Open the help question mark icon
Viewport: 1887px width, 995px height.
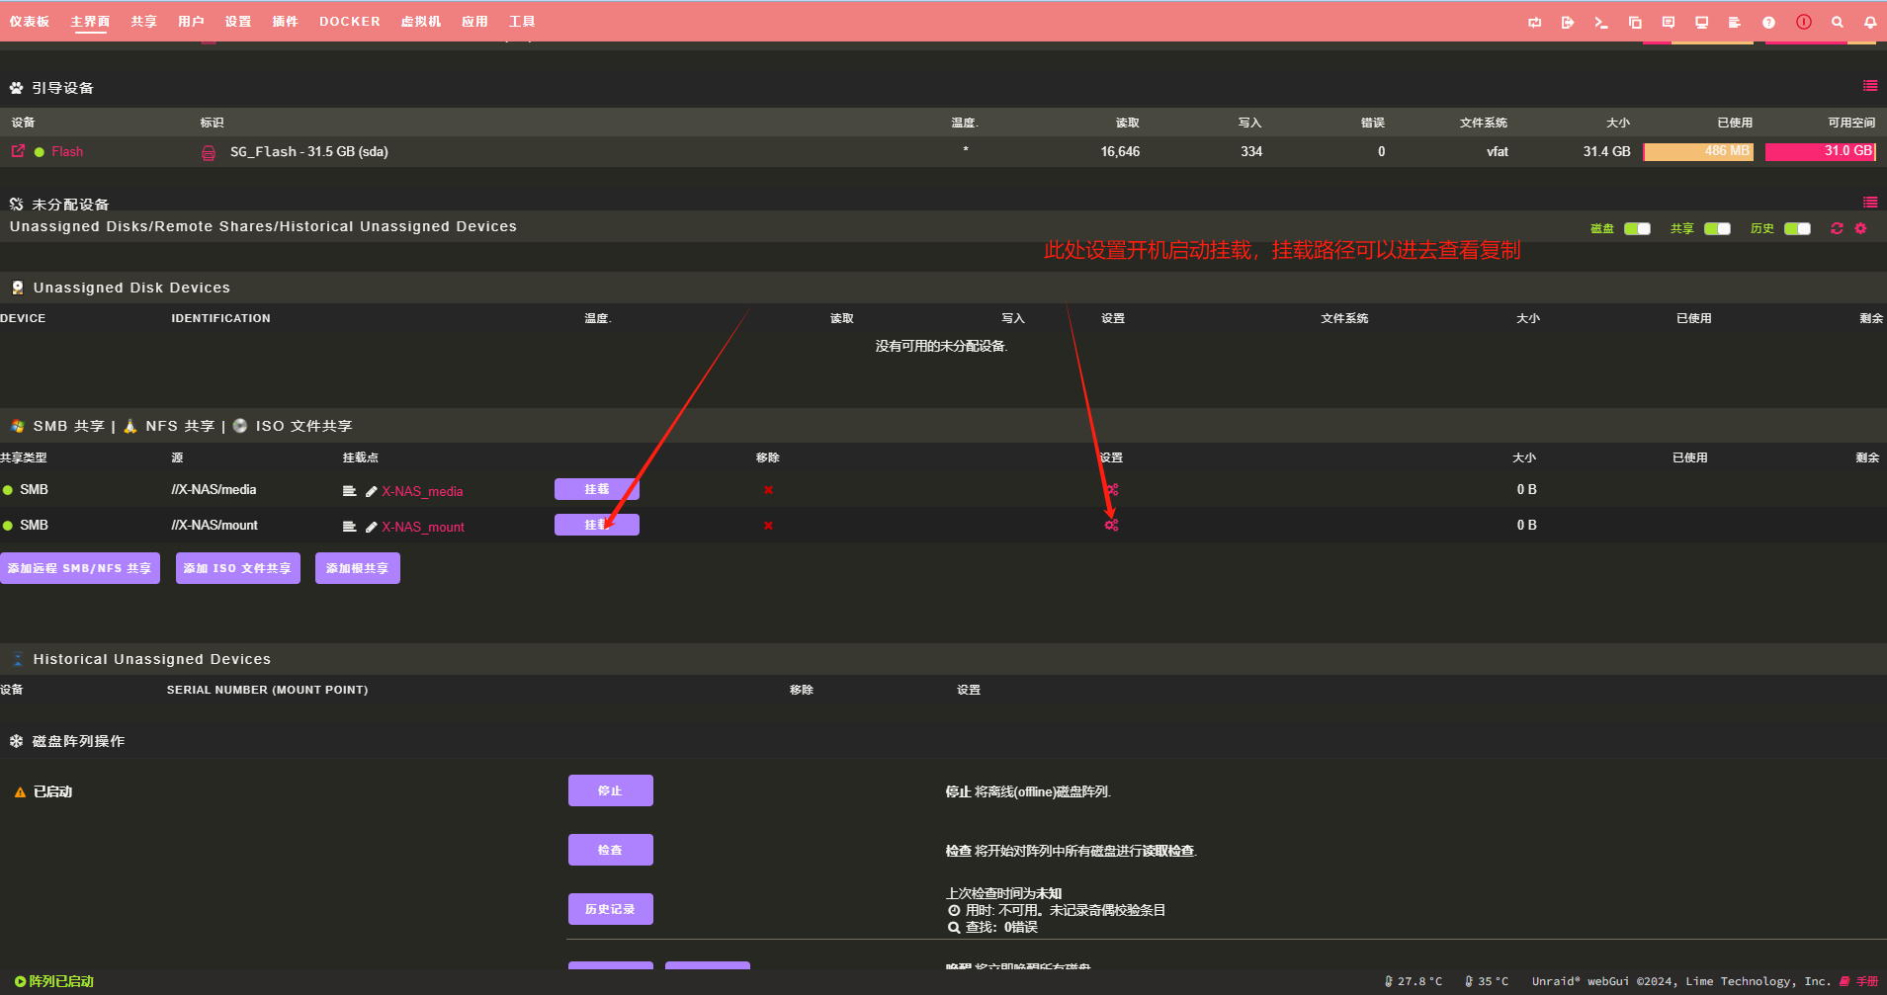(1768, 22)
